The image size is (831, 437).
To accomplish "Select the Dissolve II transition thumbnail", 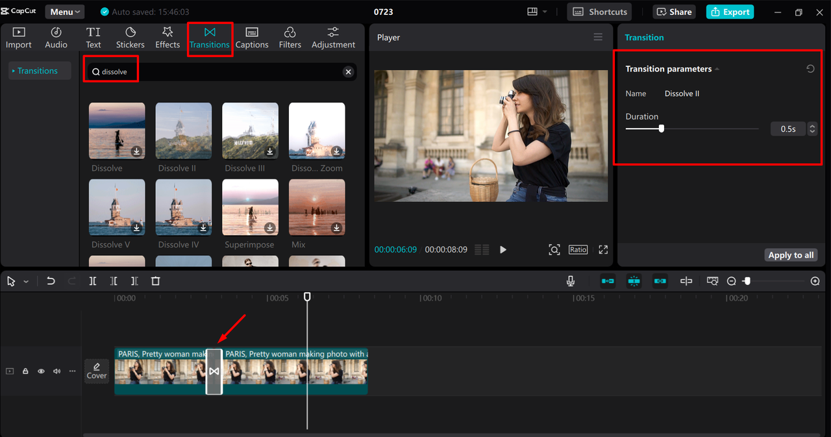I will tap(184, 131).
